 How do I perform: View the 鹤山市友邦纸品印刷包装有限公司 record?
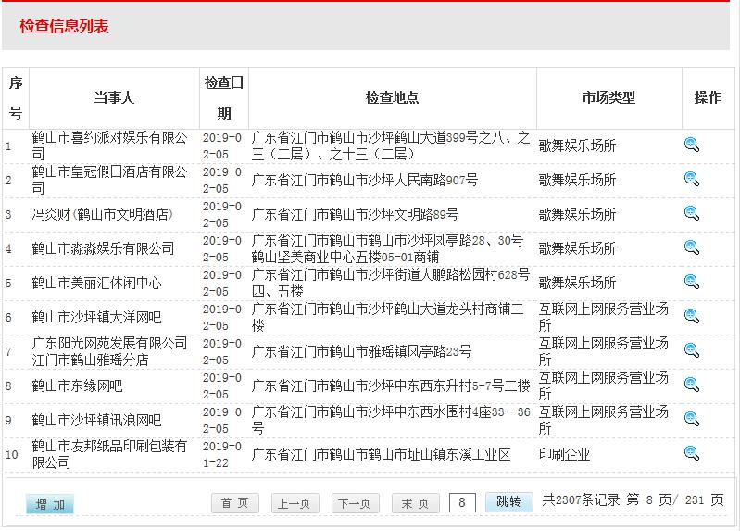click(x=691, y=453)
